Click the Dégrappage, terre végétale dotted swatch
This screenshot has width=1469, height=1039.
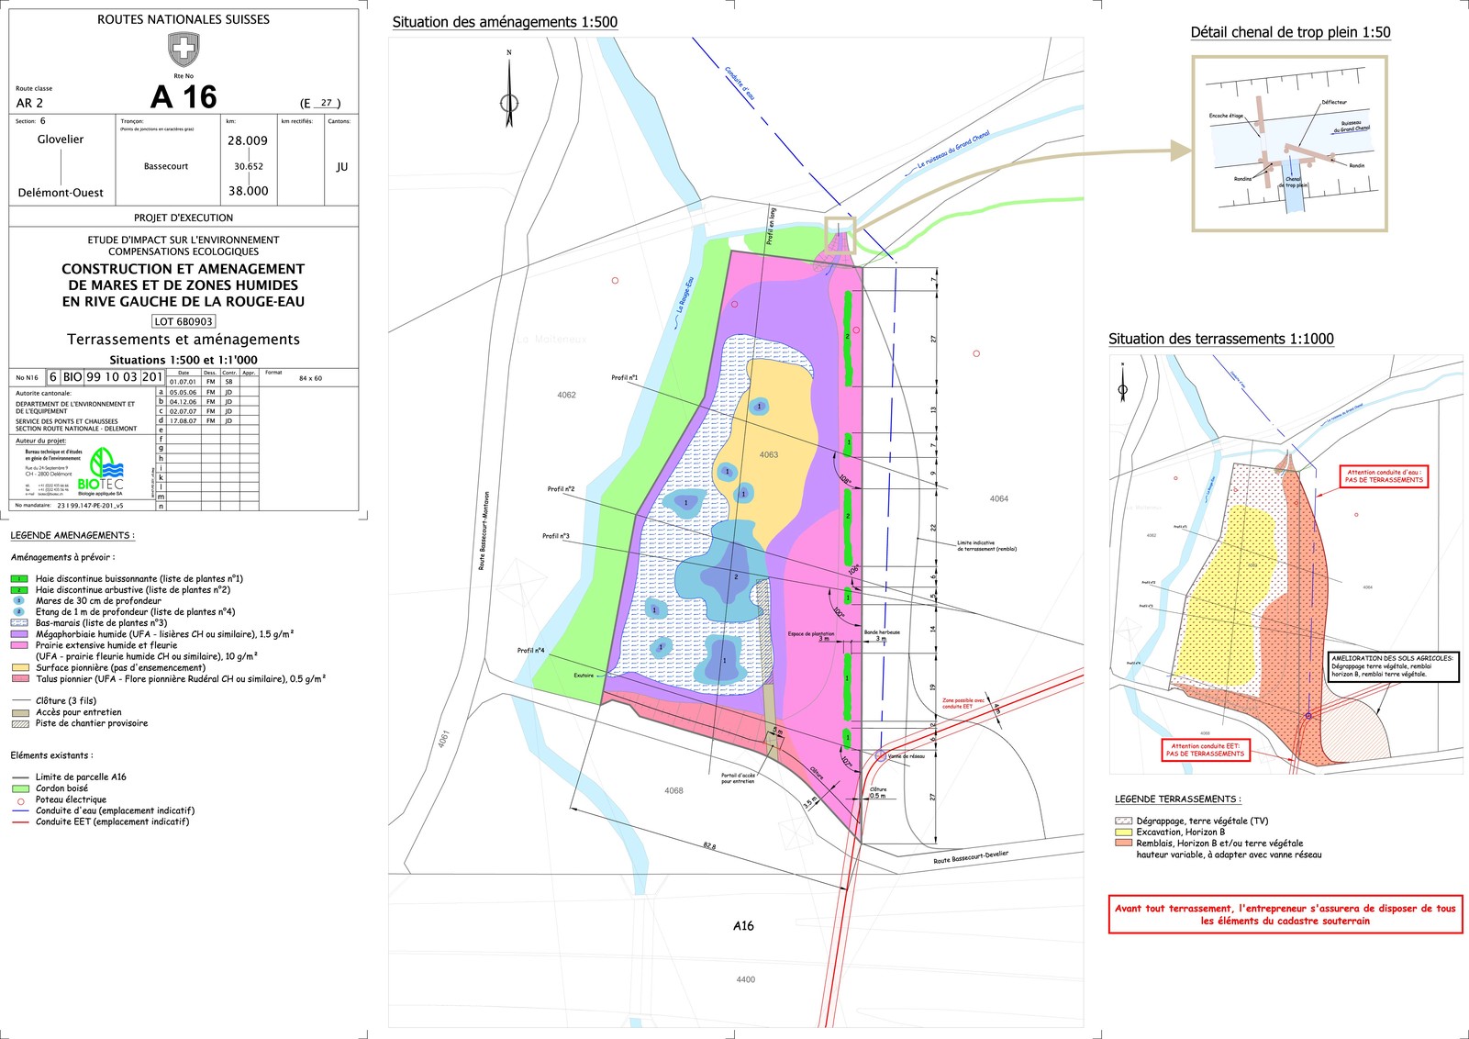[1123, 821]
